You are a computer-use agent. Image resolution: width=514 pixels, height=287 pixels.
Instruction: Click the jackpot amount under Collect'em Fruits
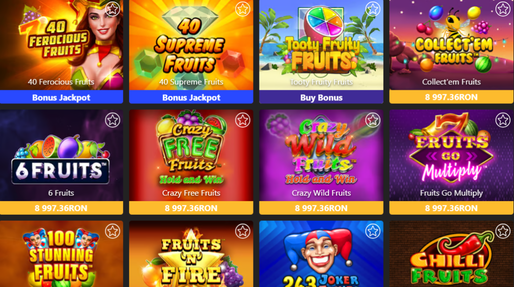(x=451, y=97)
